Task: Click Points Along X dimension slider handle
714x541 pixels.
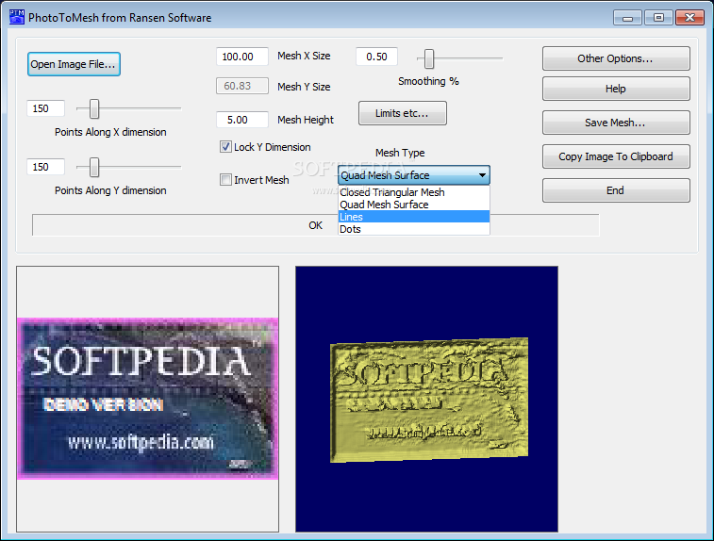Action: click(x=94, y=108)
